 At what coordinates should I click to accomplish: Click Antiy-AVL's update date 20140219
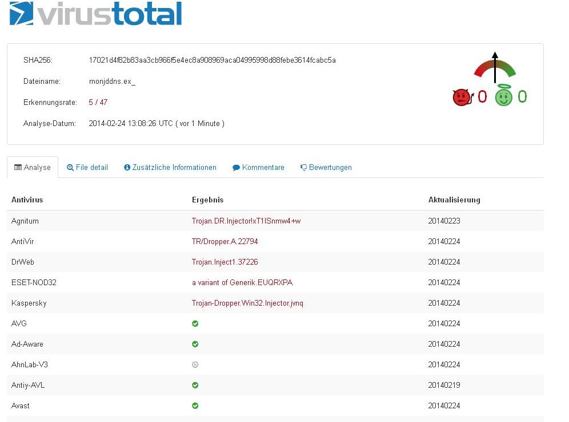click(444, 385)
